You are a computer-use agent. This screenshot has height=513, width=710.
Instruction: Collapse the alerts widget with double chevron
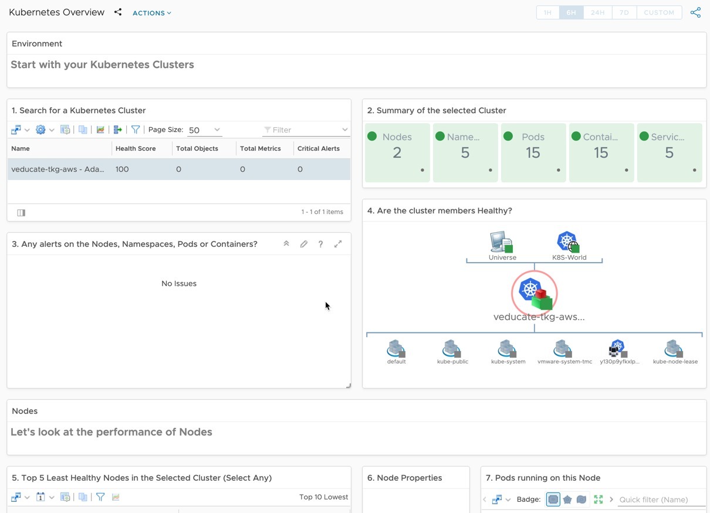tap(286, 244)
